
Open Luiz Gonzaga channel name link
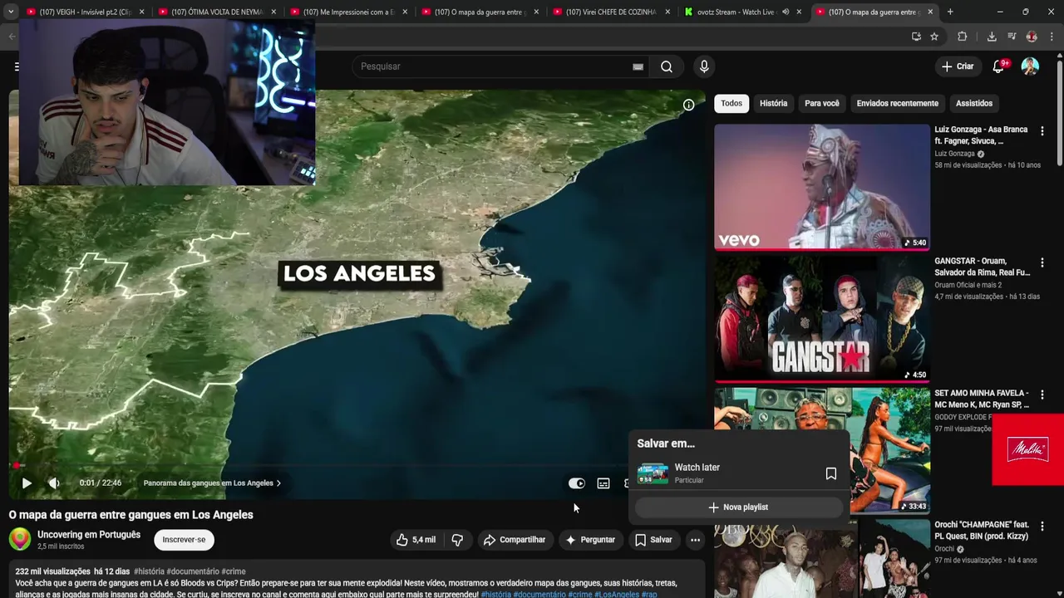[954, 154]
